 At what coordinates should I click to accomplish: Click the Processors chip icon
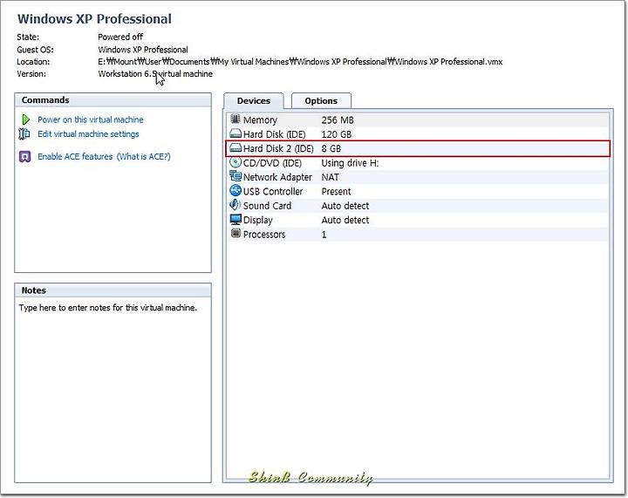235,234
